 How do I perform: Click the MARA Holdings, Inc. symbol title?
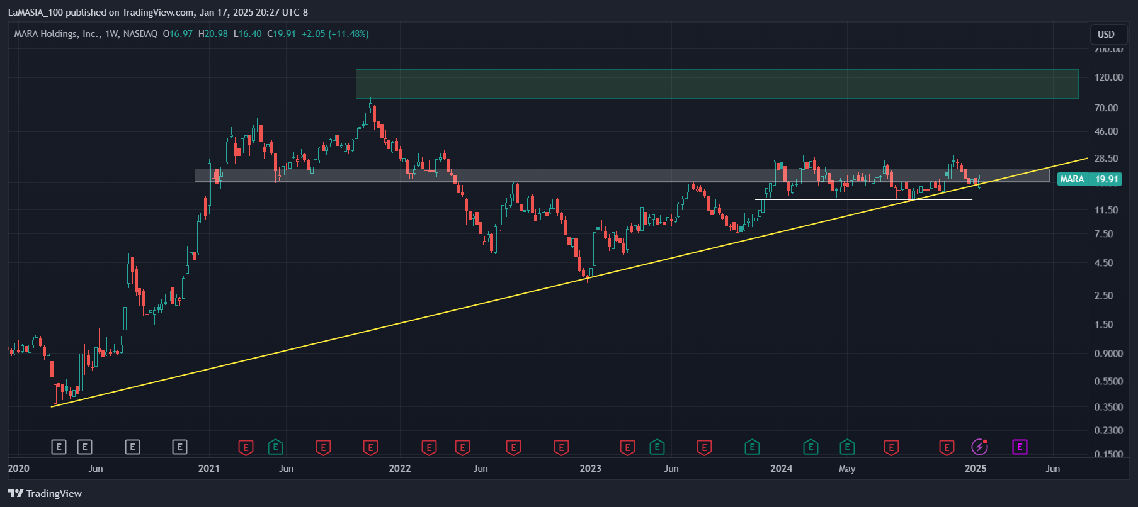tap(56, 34)
